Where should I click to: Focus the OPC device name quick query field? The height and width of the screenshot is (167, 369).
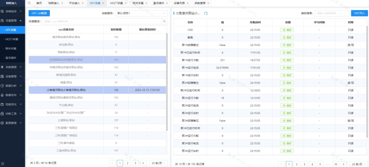102,21
